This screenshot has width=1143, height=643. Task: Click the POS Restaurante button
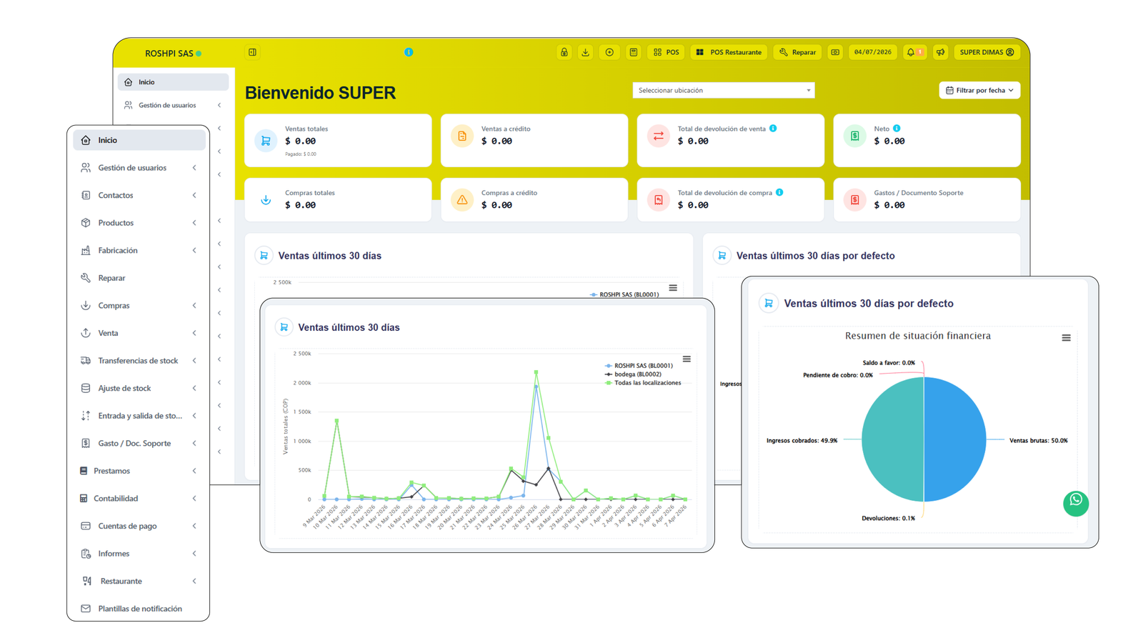tap(729, 52)
